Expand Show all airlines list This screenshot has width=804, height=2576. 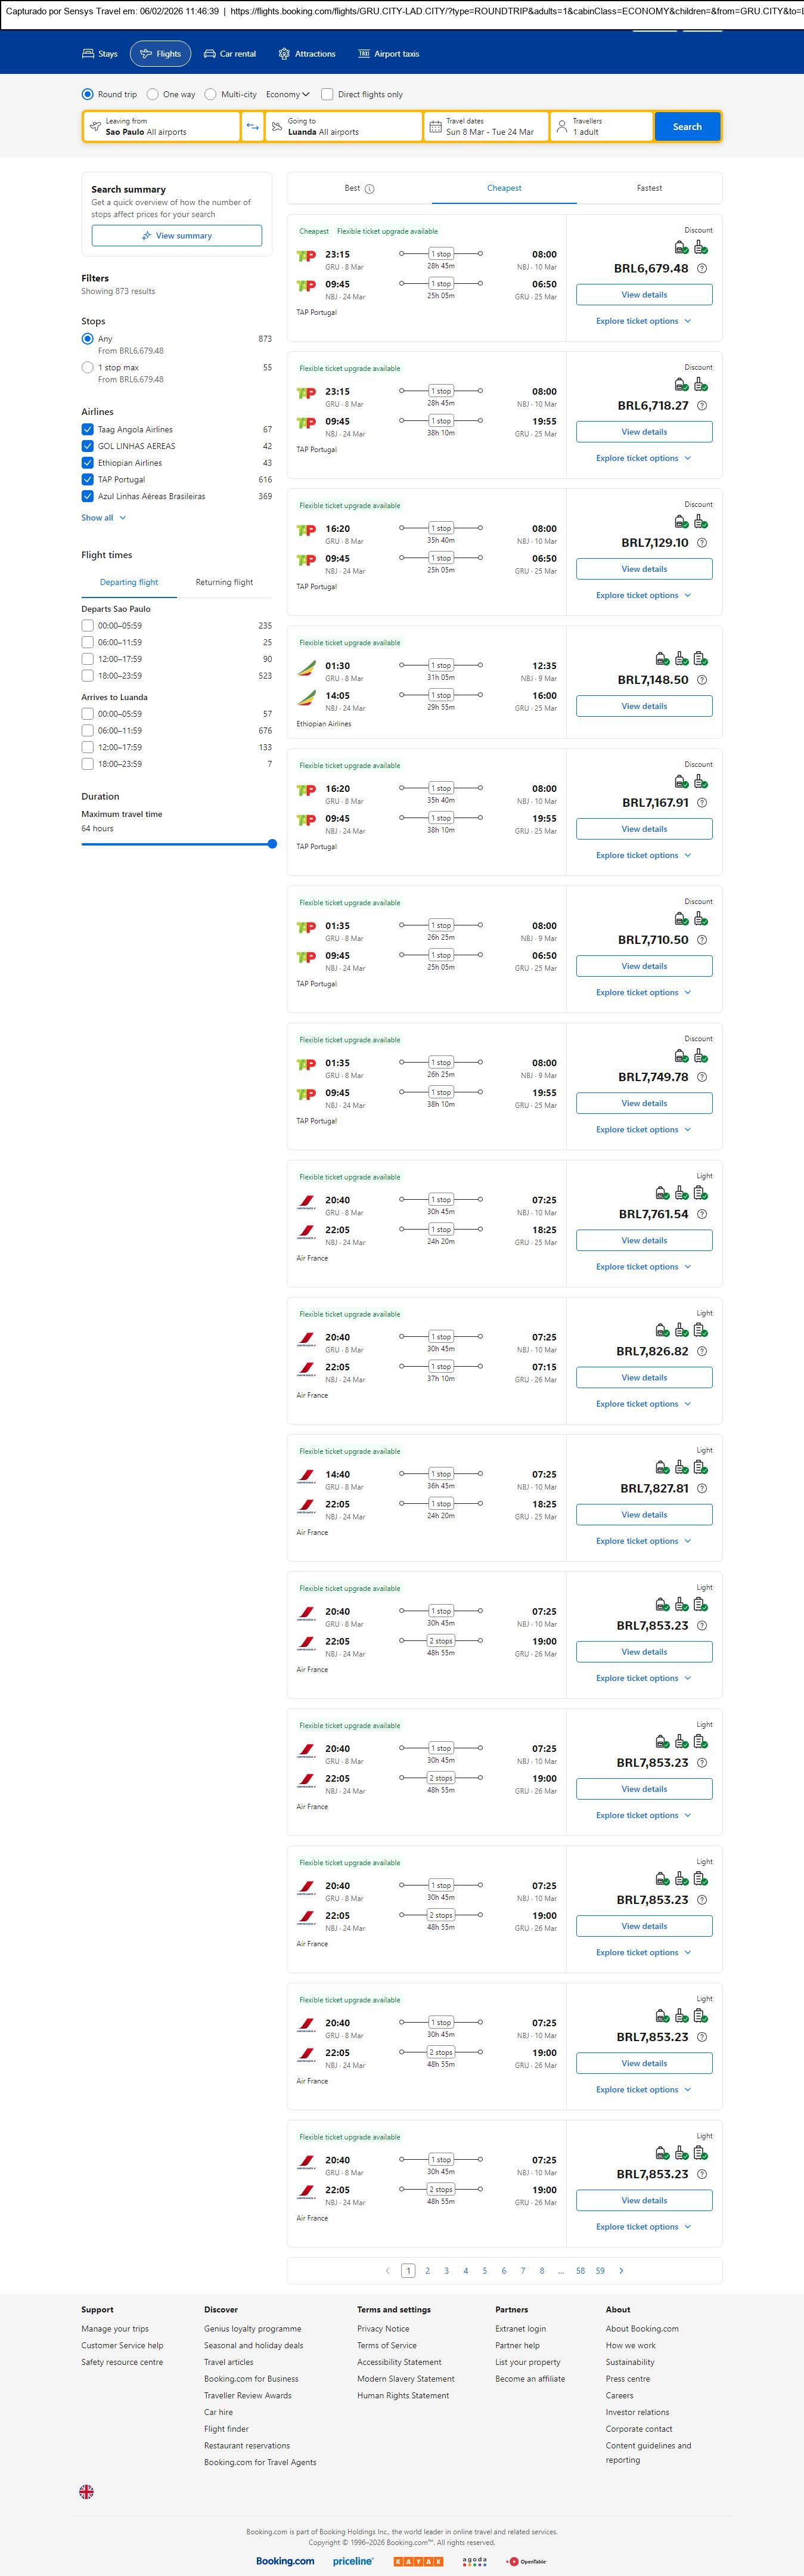(x=104, y=518)
